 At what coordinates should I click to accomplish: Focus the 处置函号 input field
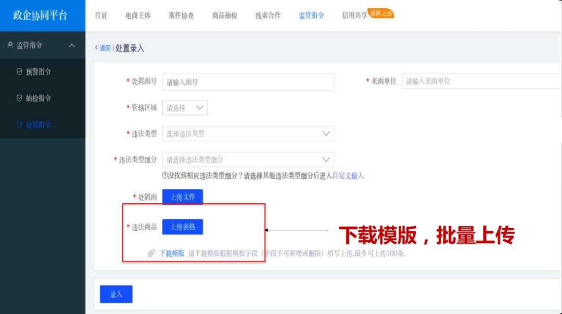[x=248, y=82]
